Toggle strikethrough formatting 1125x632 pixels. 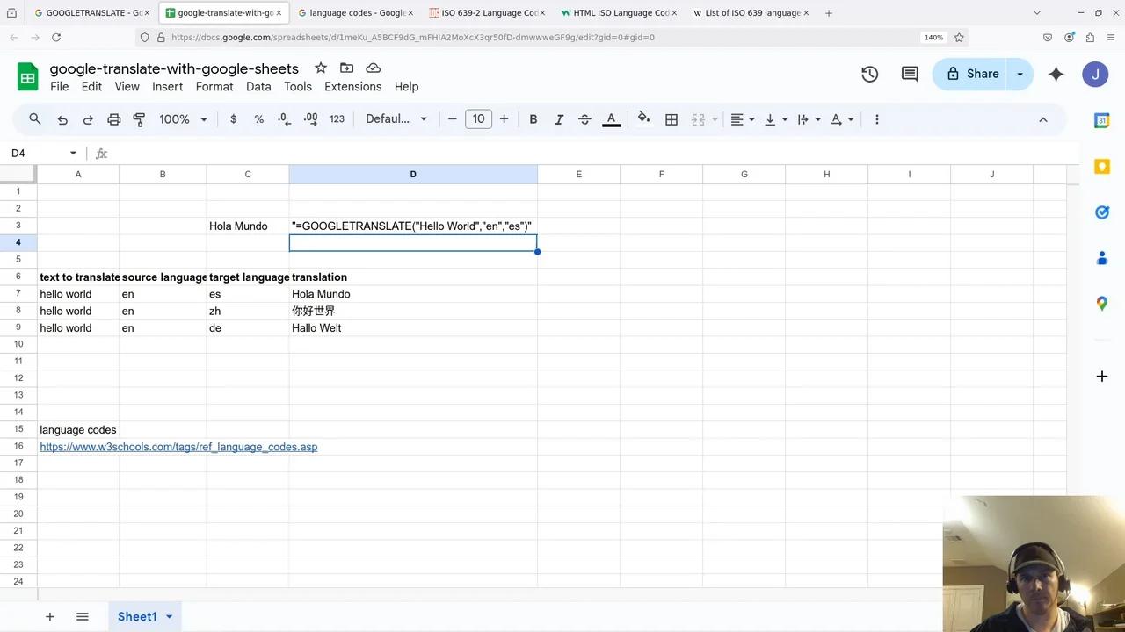pyautogui.click(x=584, y=118)
